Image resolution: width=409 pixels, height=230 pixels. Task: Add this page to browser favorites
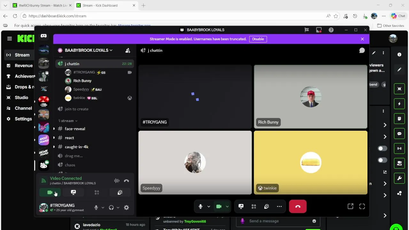coord(336,16)
